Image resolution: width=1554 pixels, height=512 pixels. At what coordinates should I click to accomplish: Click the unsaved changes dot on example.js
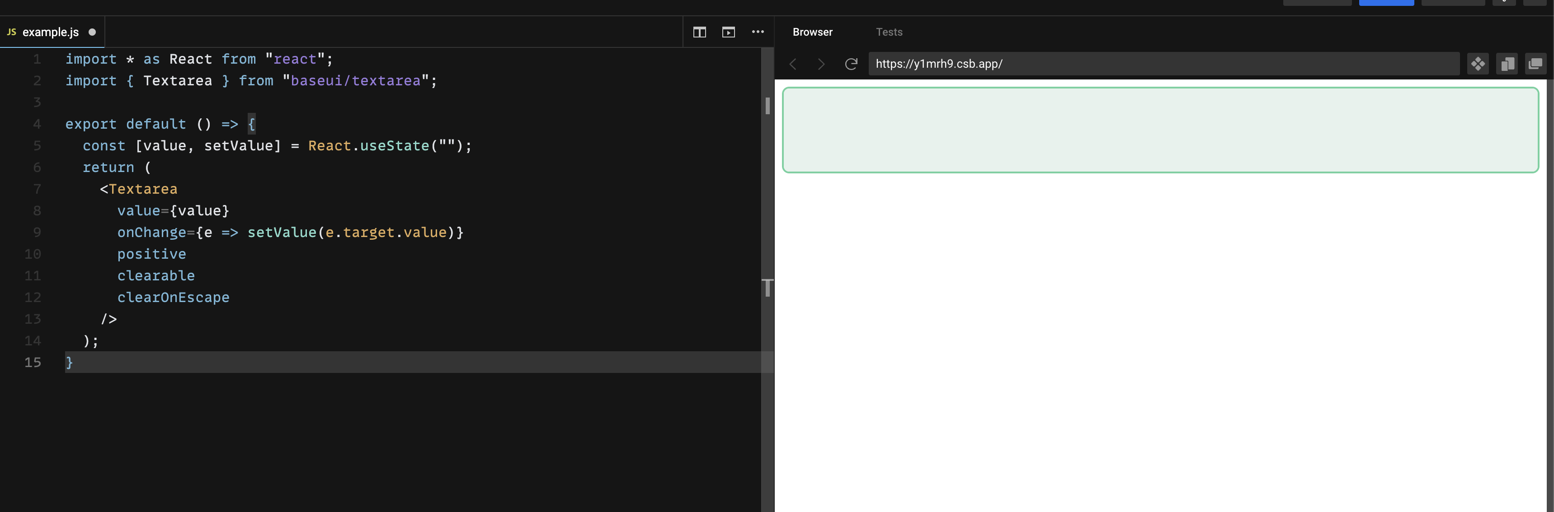click(x=92, y=32)
